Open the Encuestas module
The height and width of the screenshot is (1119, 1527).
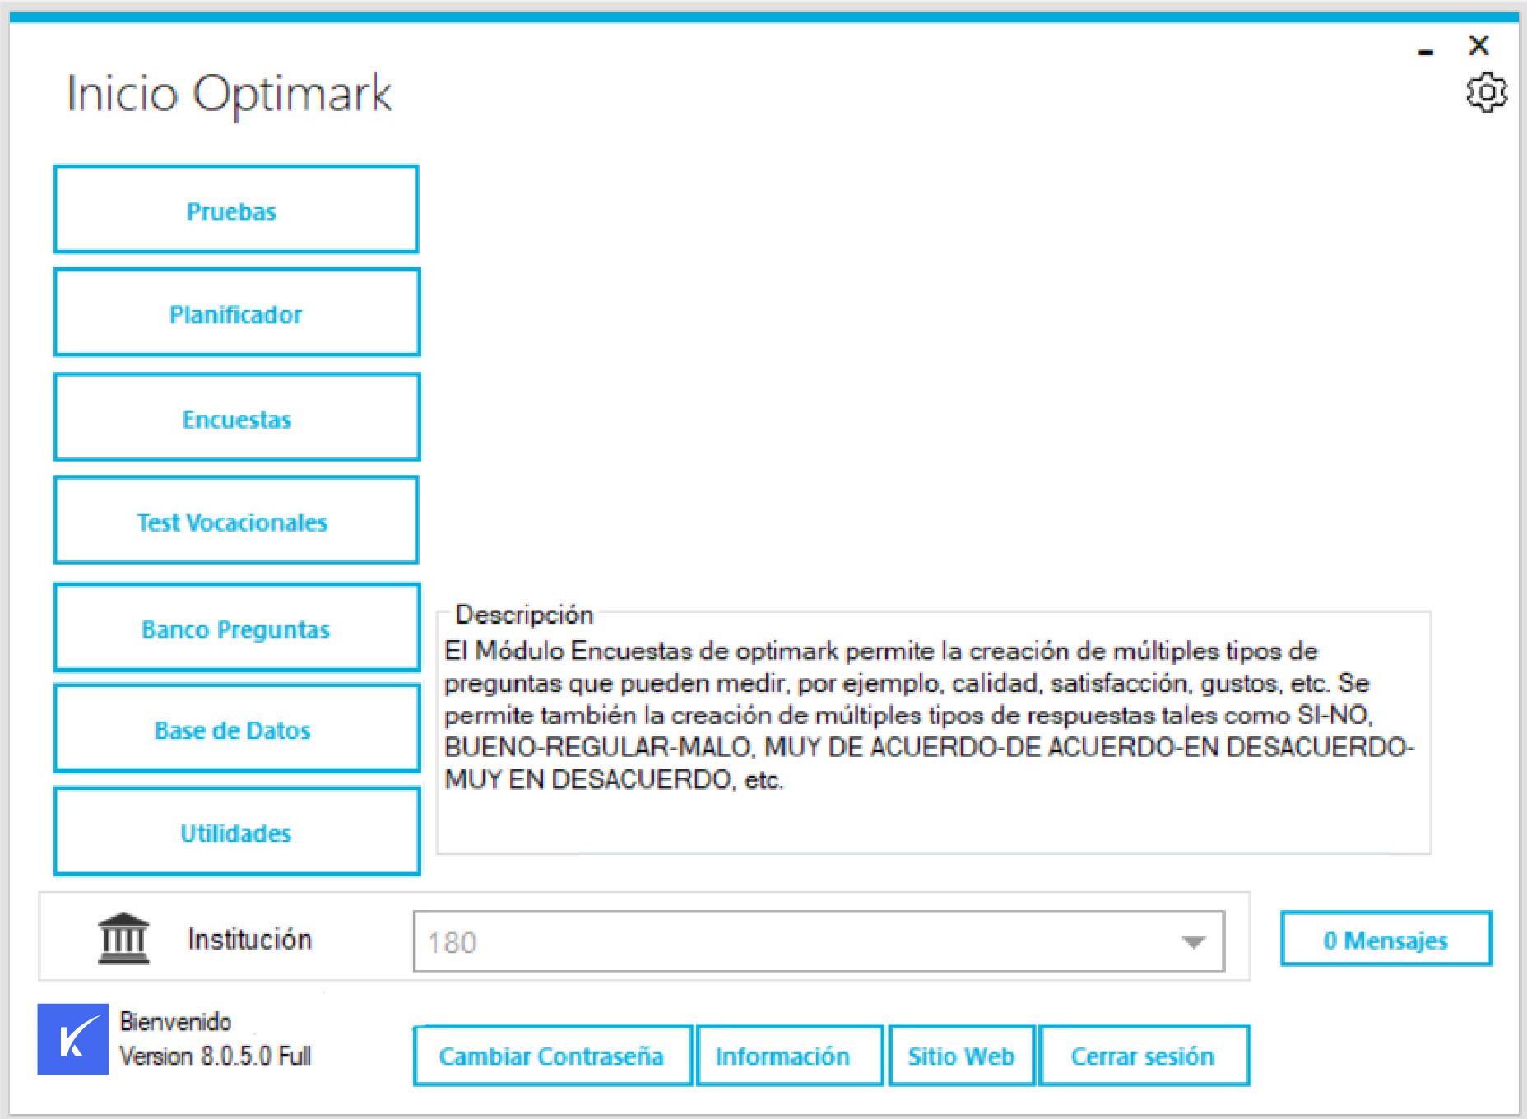(x=237, y=417)
